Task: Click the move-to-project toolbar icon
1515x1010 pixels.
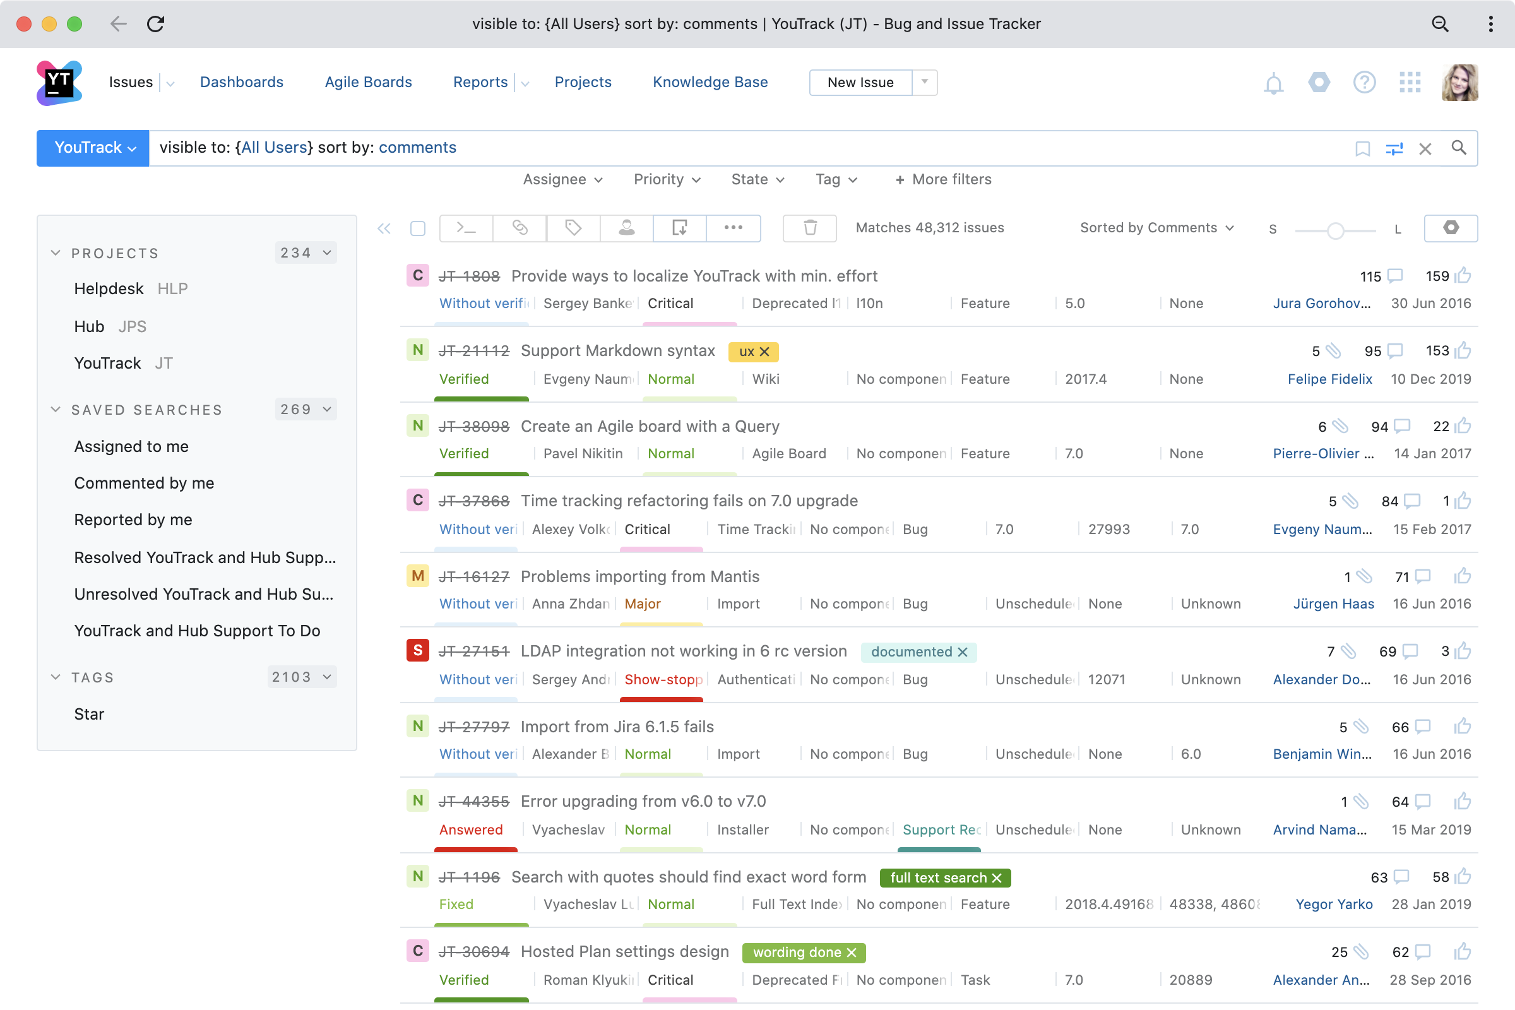Action: 680,228
